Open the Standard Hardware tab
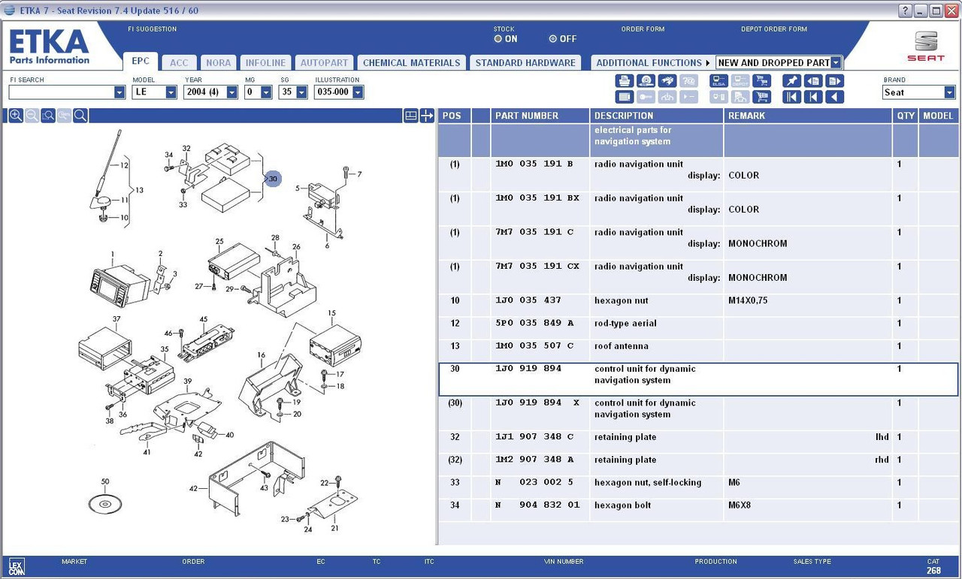962x579 pixels. pyautogui.click(x=525, y=63)
